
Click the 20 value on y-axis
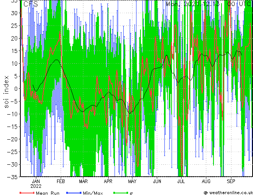tap(14, 38)
